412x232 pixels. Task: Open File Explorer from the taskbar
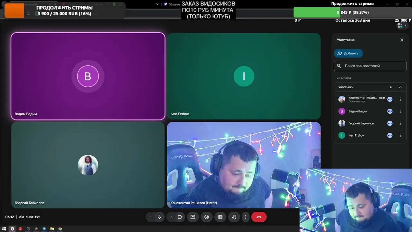[x=52, y=229]
